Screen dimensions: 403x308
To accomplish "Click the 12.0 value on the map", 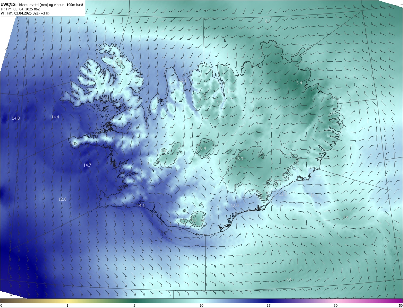I will point(235,206).
